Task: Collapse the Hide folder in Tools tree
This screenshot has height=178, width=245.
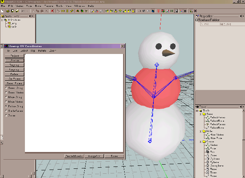Action: 201,131
